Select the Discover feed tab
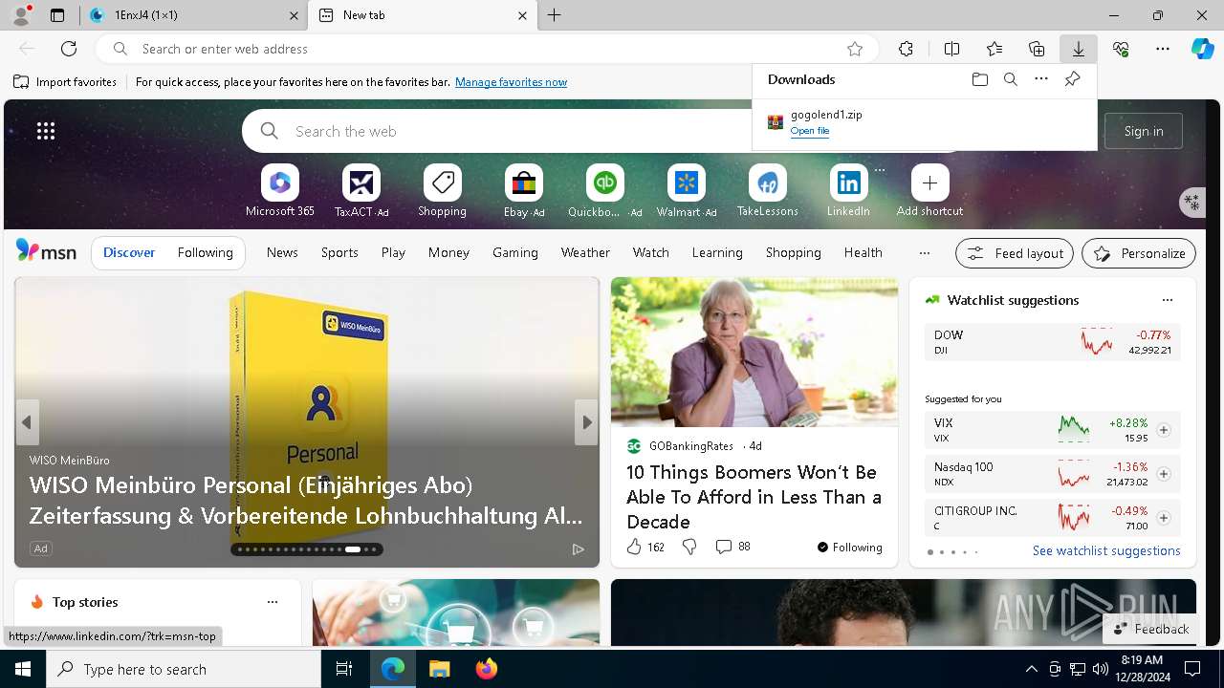 pos(129,253)
